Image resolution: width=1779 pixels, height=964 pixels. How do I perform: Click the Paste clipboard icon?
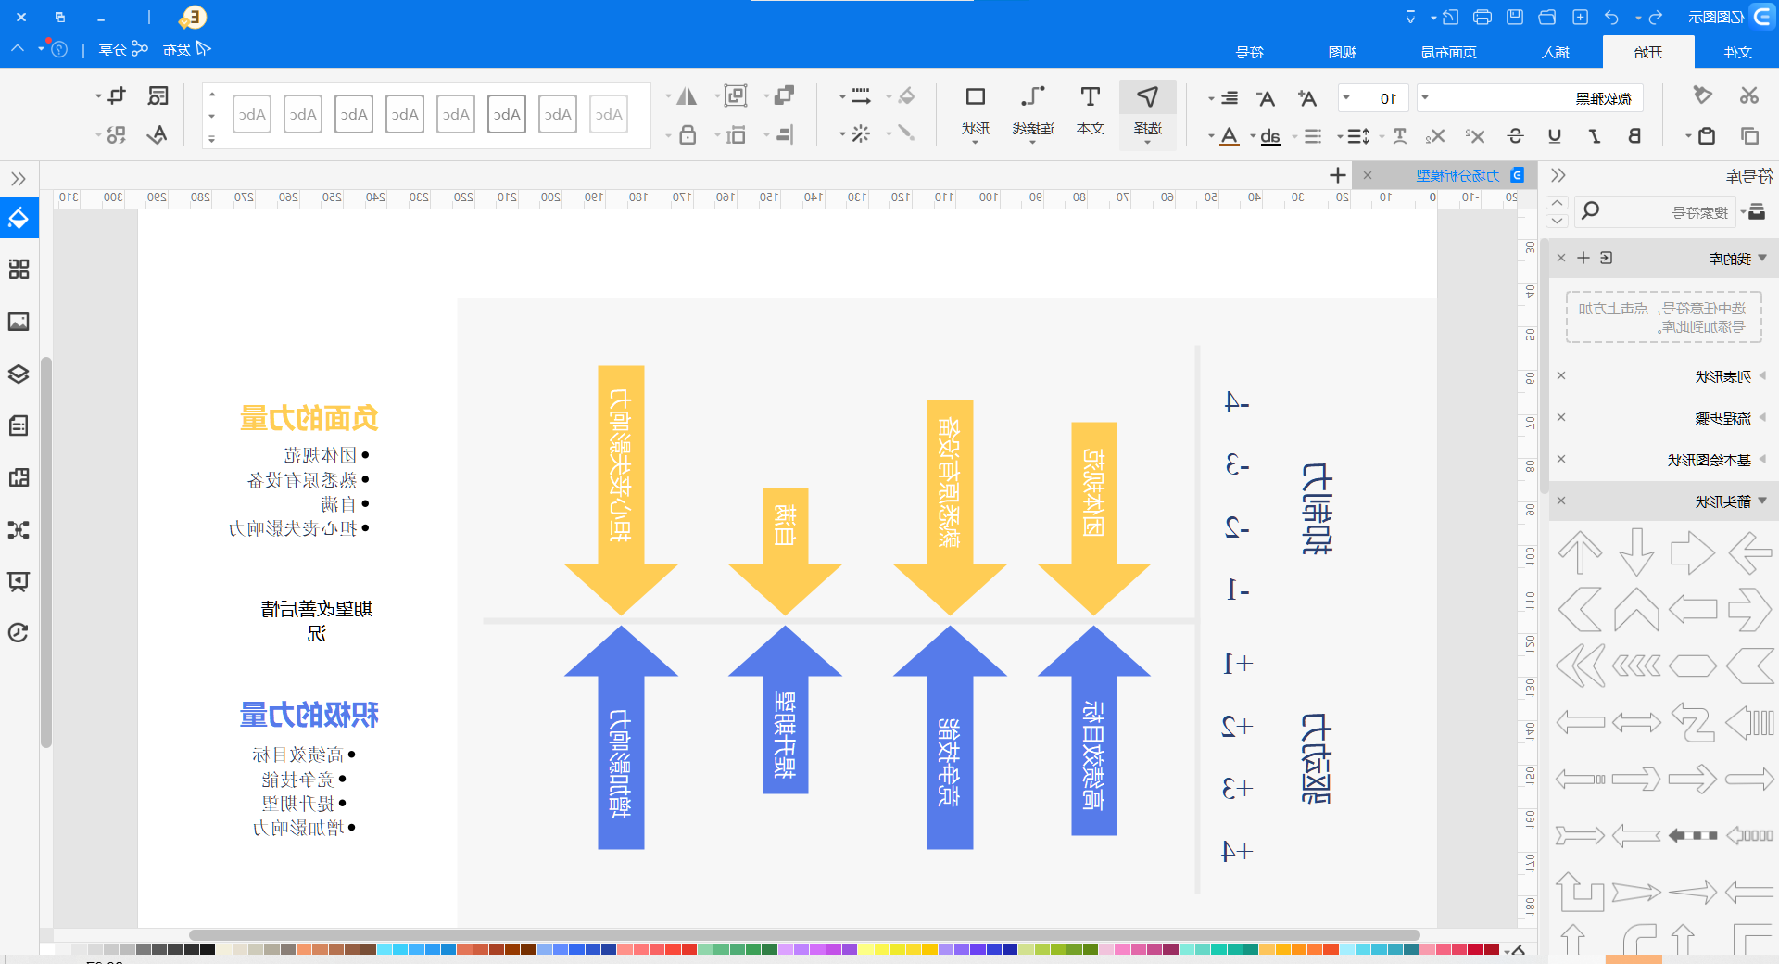[1706, 136]
